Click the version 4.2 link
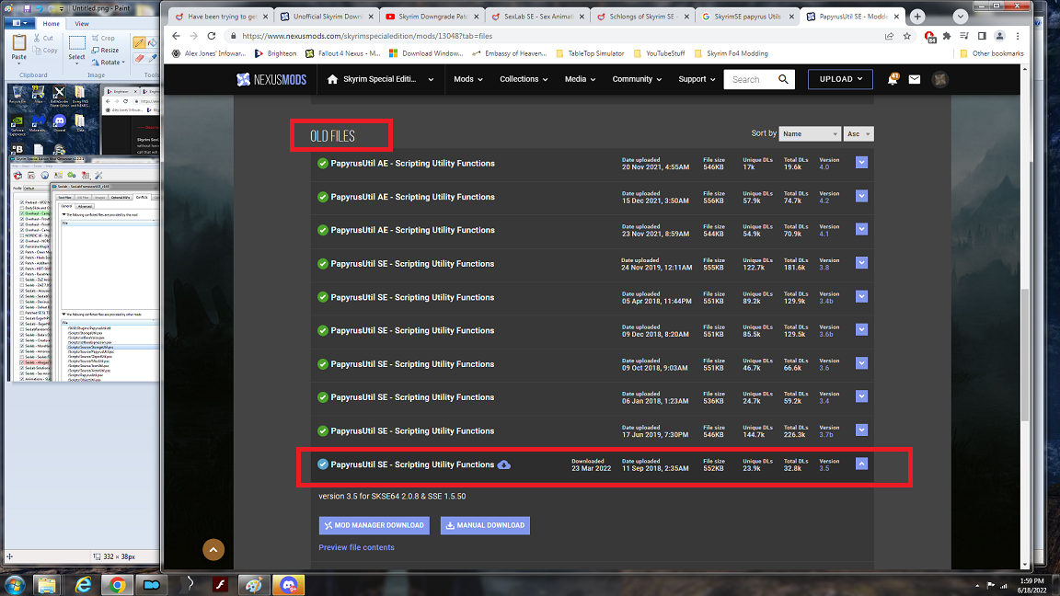 pyautogui.click(x=824, y=201)
